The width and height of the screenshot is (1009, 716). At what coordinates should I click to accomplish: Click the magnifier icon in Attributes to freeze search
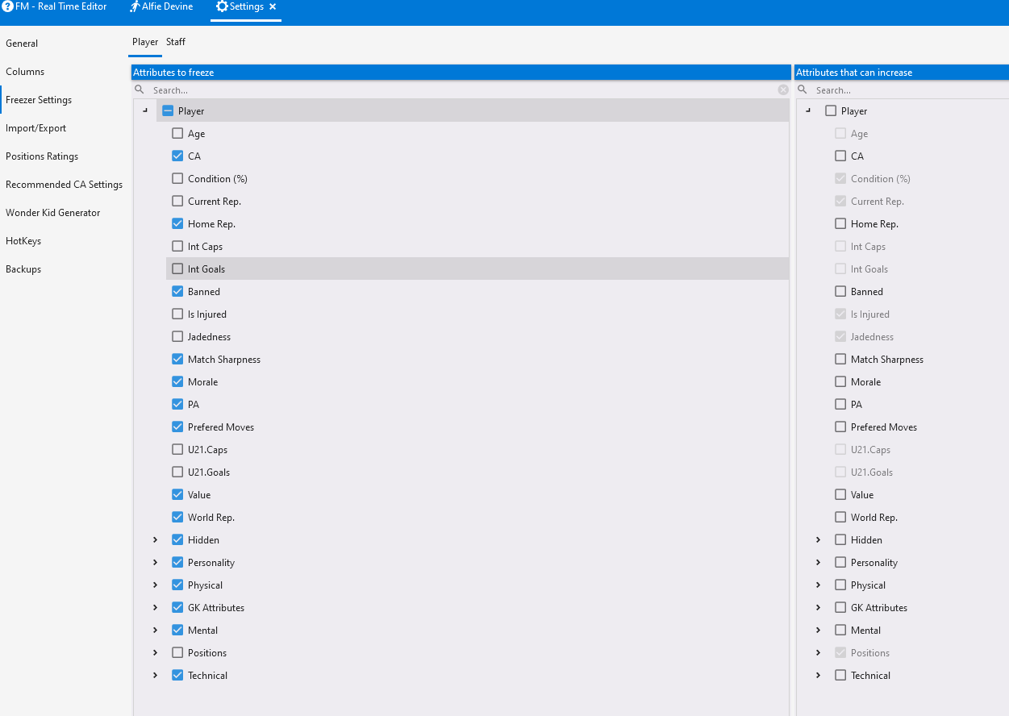(140, 90)
